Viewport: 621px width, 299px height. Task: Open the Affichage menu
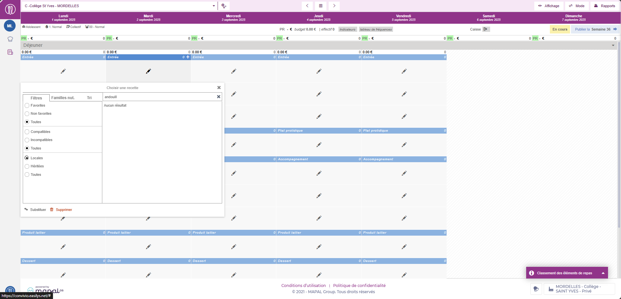click(x=549, y=6)
